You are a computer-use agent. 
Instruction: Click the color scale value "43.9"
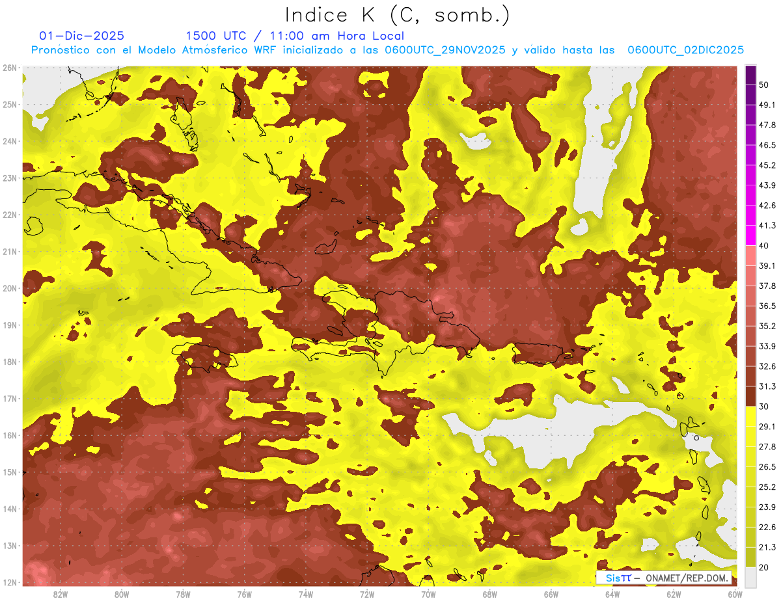pyautogui.click(x=767, y=185)
